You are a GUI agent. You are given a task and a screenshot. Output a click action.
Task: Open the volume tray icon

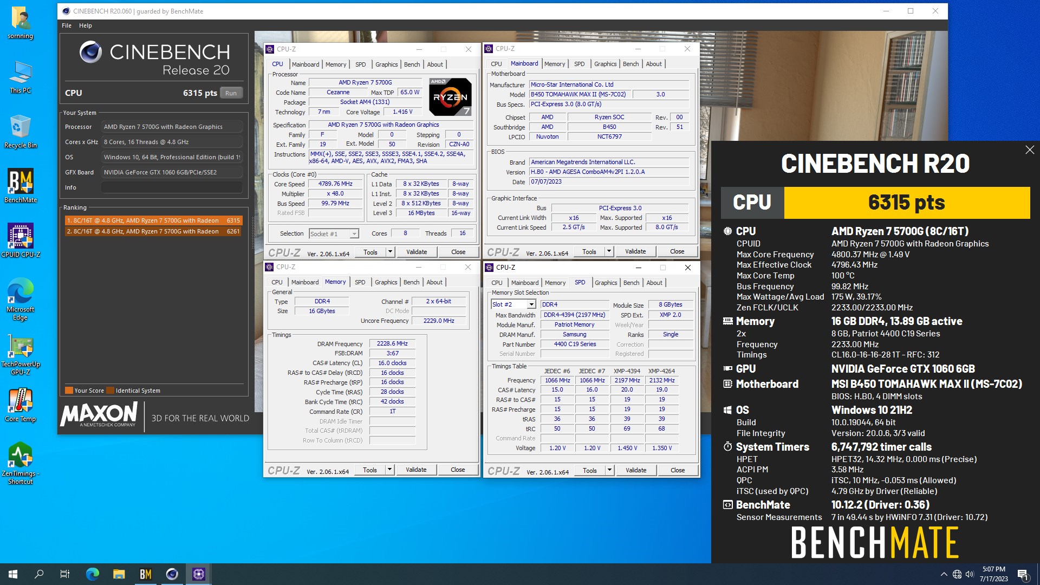click(x=970, y=574)
